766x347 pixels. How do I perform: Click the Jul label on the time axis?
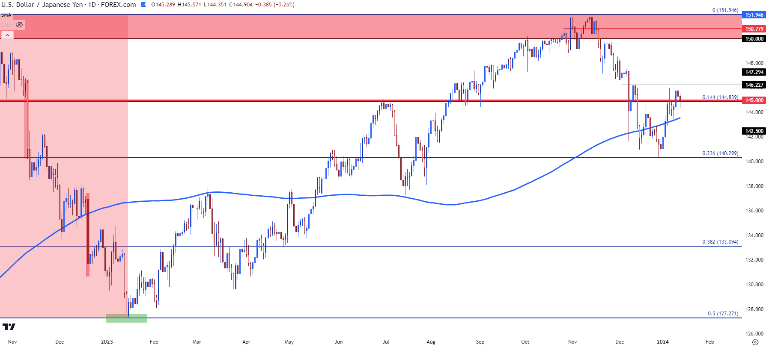pyautogui.click(x=386, y=342)
